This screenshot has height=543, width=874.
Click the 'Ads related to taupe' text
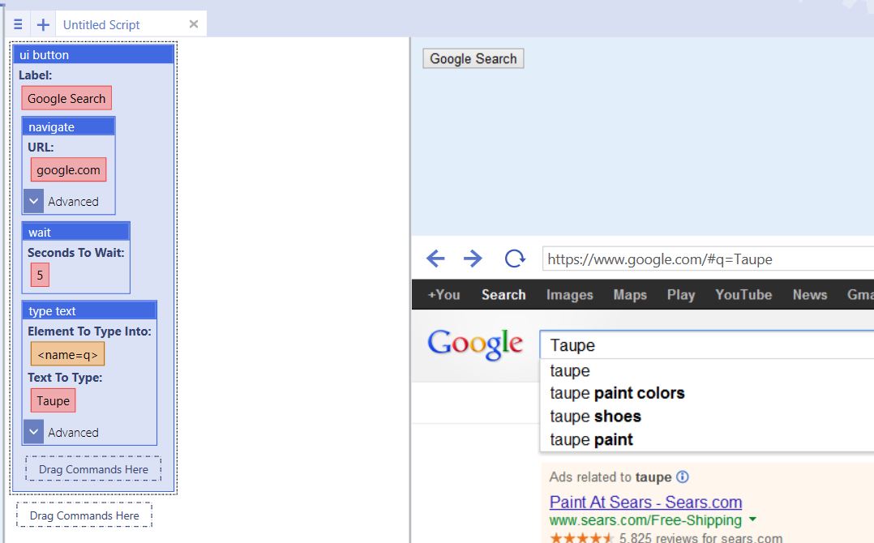point(611,477)
